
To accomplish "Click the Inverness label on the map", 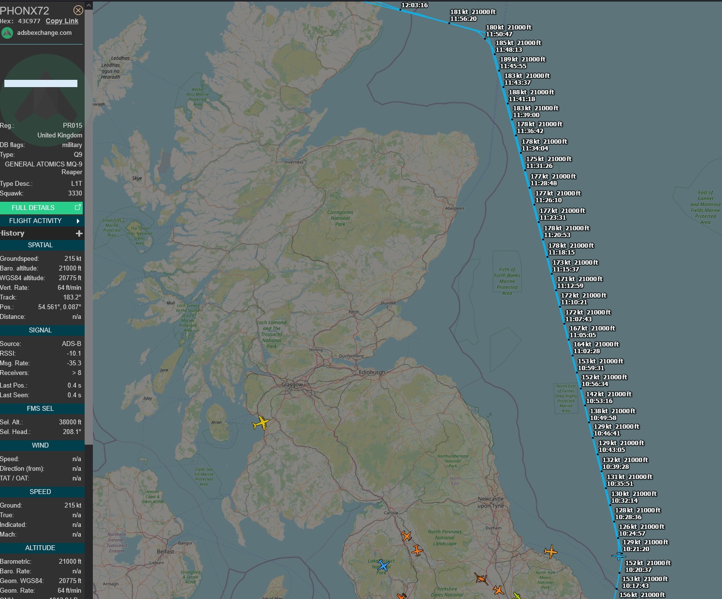I will click(x=294, y=162).
